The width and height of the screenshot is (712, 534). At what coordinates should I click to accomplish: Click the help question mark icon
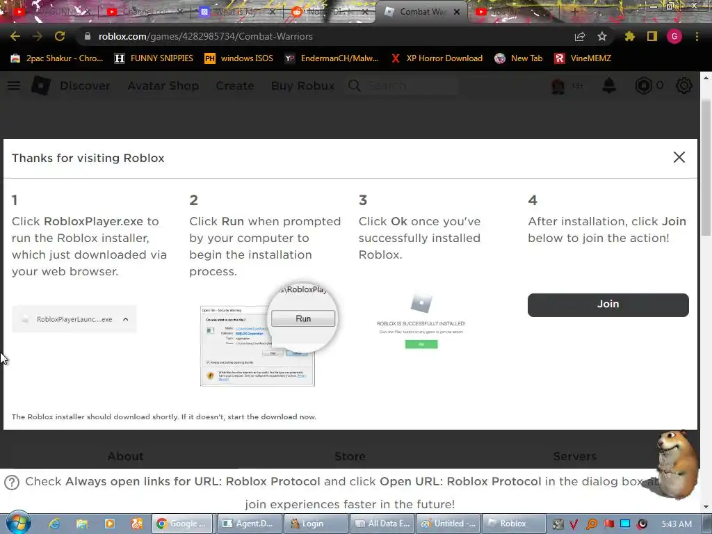(12, 483)
